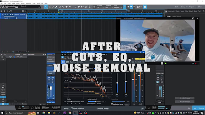The width and height of the screenshot is (205, 115).
Task: Toggle monitor on the GOPRO track
Action: [x=13, y=14]
